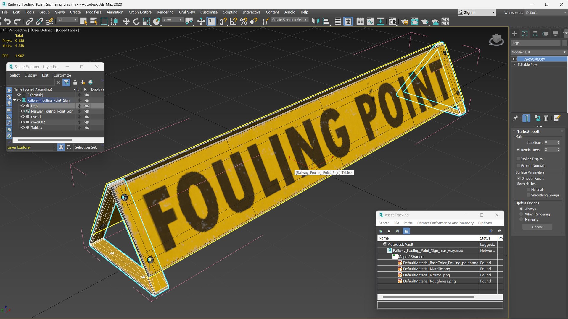Open the Curve Editor icon

click(370, 21)
